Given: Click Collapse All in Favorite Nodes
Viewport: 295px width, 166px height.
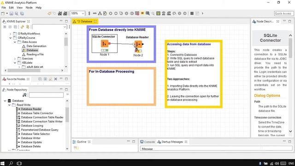Looking at the screenshot, I should pyautogui.click(x=40, y=79).
